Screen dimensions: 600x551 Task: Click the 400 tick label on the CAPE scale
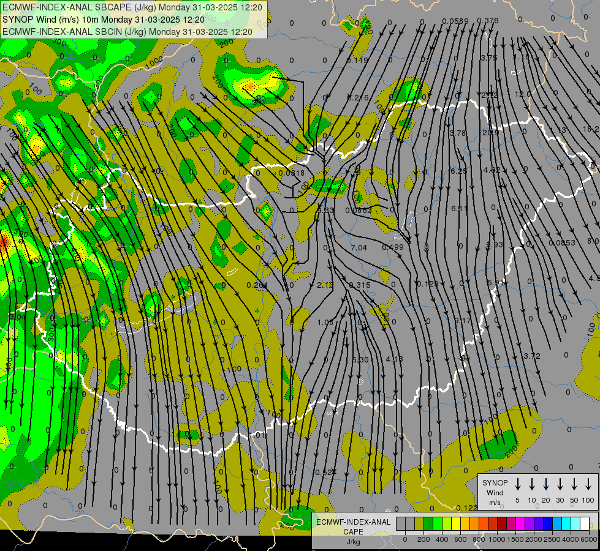coord(442,539)
